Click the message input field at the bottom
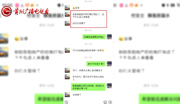This screenshot has height=104, width=180. click(x=86, y=102)
